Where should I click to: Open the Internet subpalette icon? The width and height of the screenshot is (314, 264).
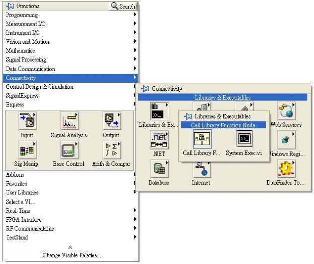[202, 170]
